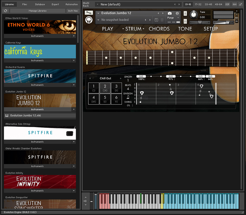Viewport: 246px width, 215px height.
Task: Solo the instrument with the S button
Action: (x=185, y=14)
